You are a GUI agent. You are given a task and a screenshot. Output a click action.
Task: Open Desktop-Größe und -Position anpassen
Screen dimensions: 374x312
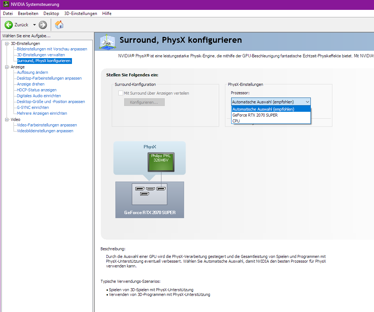(51, 102)
